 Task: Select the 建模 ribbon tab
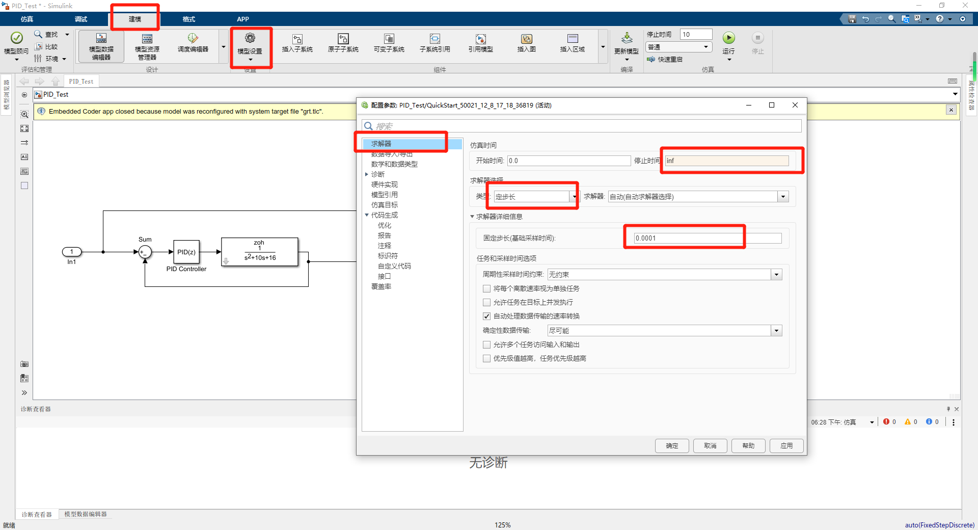tap(135, 19)
